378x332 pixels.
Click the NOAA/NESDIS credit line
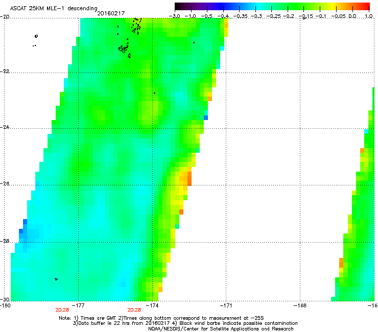221,329
